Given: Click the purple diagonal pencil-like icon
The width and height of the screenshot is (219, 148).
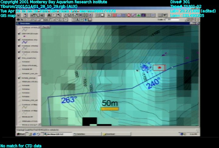Looking at the screenshot, I should pyautogui.click(x=134, y=15).
